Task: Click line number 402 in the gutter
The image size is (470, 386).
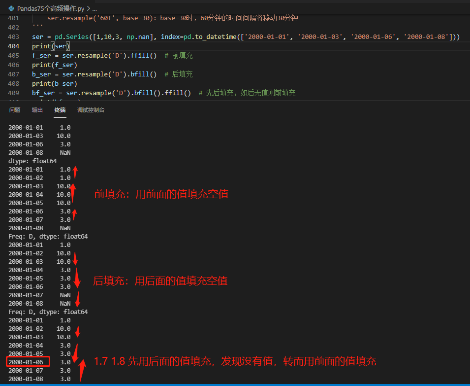Action: (x=13, y=27)
